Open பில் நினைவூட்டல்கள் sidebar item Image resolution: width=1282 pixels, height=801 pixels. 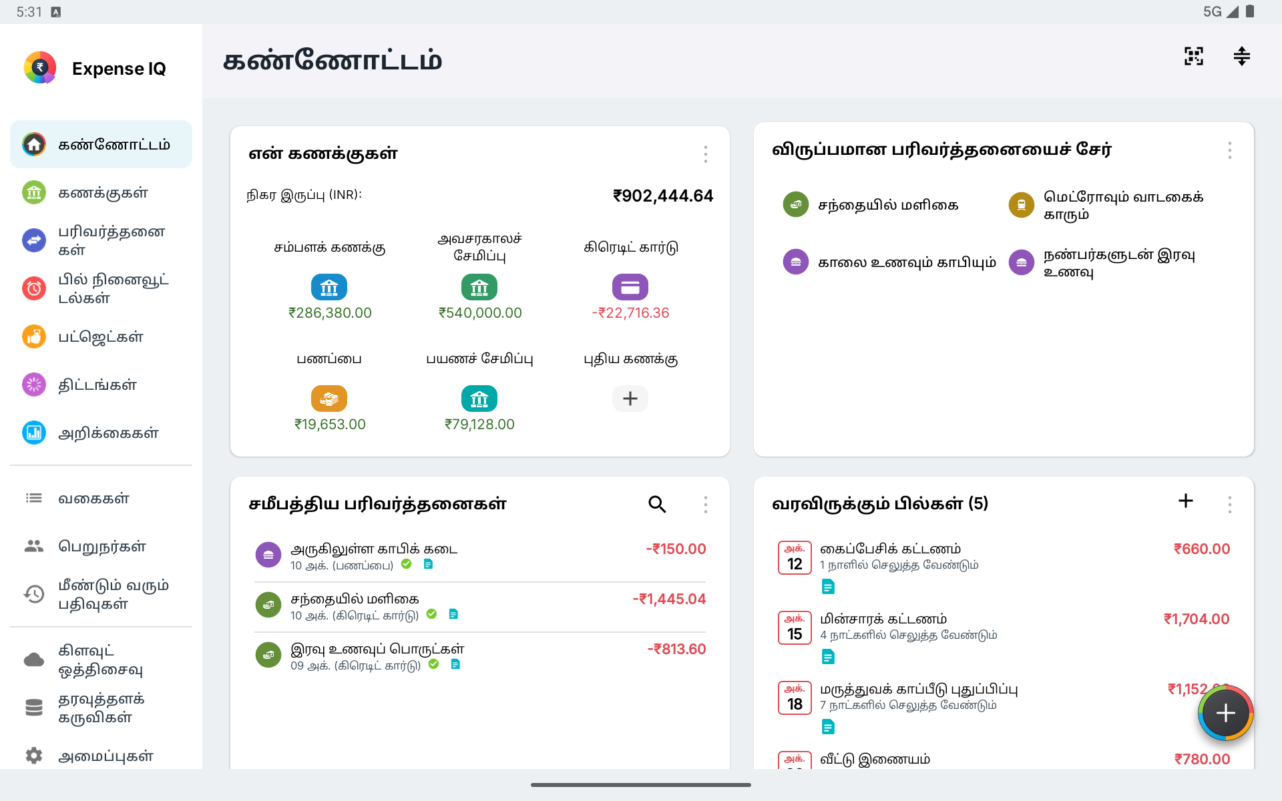pos(101,288)
